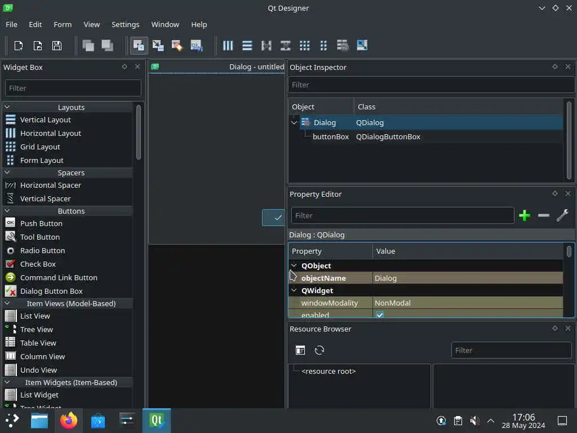Image resolution: width=577 pixels, height=433 pixels.
Task: Open Property Editor wrench configure icon
Action: tap(563, 215)
